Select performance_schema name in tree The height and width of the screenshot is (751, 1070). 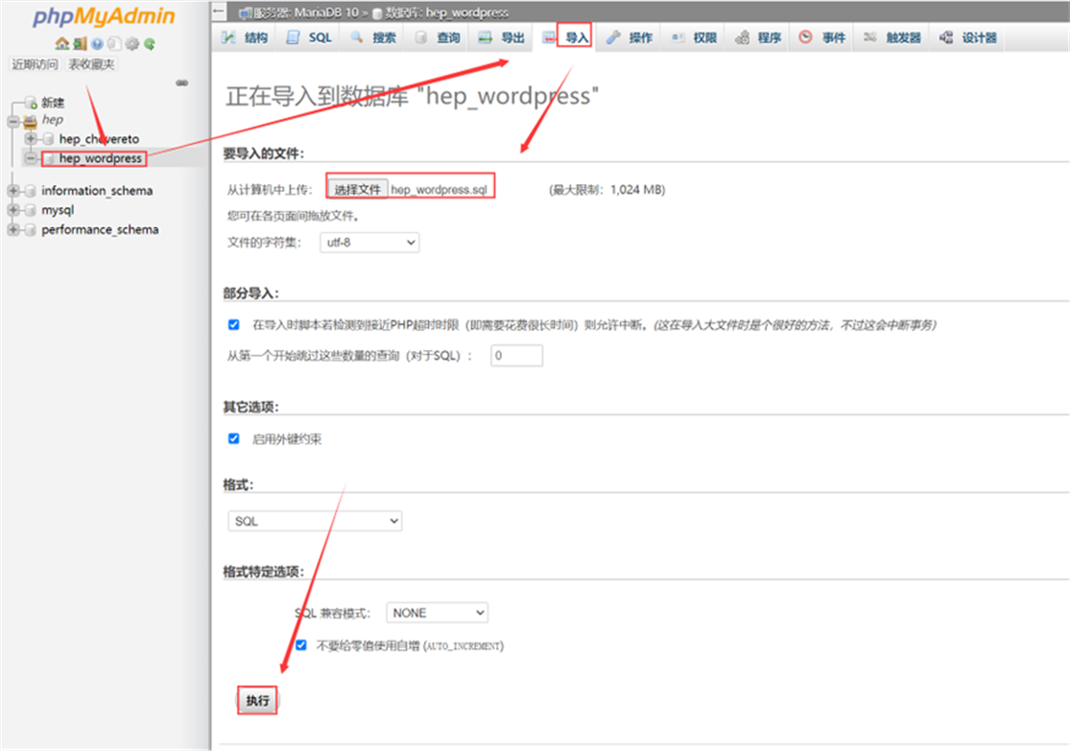tap(99, 230)
